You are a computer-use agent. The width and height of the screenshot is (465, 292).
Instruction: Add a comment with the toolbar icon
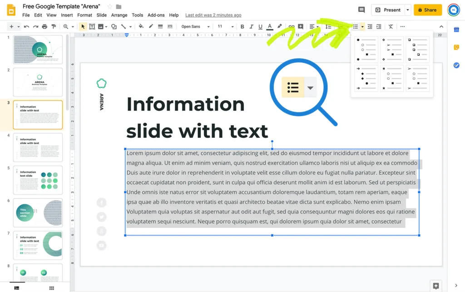pyautogui.click(x=301, y=27)
